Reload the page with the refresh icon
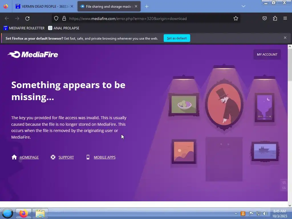Image resolution: width=292 pixels, height=219 pixels. tap(27, 19)
